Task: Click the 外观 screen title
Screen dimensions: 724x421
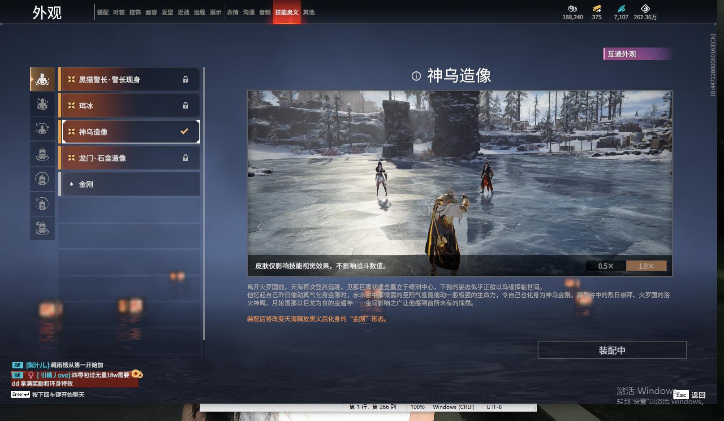Action: [47, 13]
